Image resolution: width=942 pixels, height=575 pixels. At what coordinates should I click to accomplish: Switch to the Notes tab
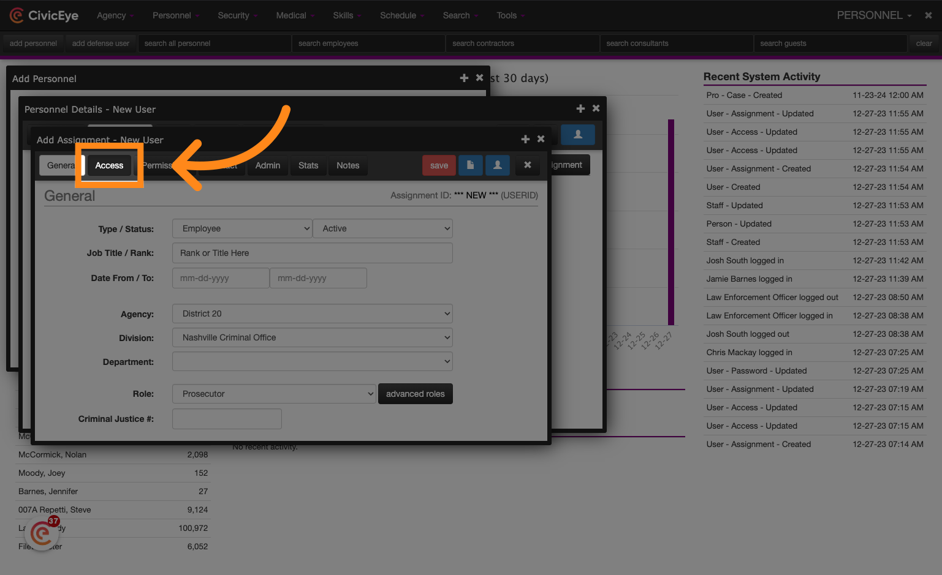(x=348, y=165)
